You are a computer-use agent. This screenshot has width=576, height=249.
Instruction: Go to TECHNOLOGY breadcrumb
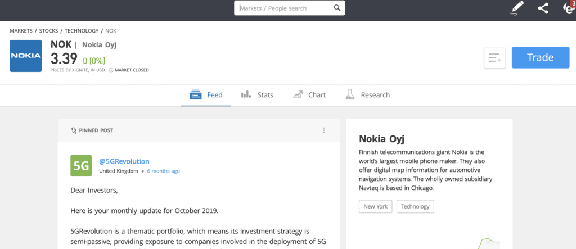click(82, 31)
